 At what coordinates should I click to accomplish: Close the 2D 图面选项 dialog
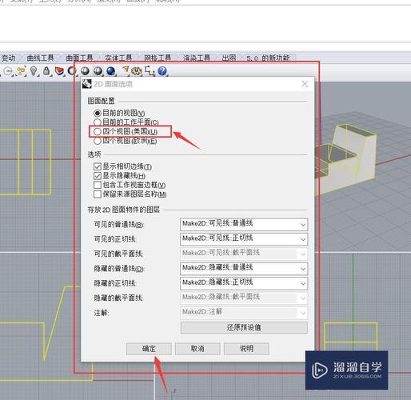305,84
